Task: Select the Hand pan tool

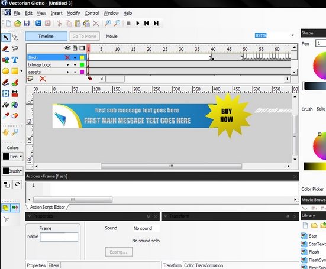Action: [x=5, y=132]
